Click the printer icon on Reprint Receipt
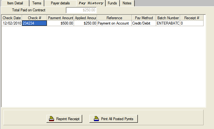Screen dimensions: 214x129 click(x=51, y=119)
